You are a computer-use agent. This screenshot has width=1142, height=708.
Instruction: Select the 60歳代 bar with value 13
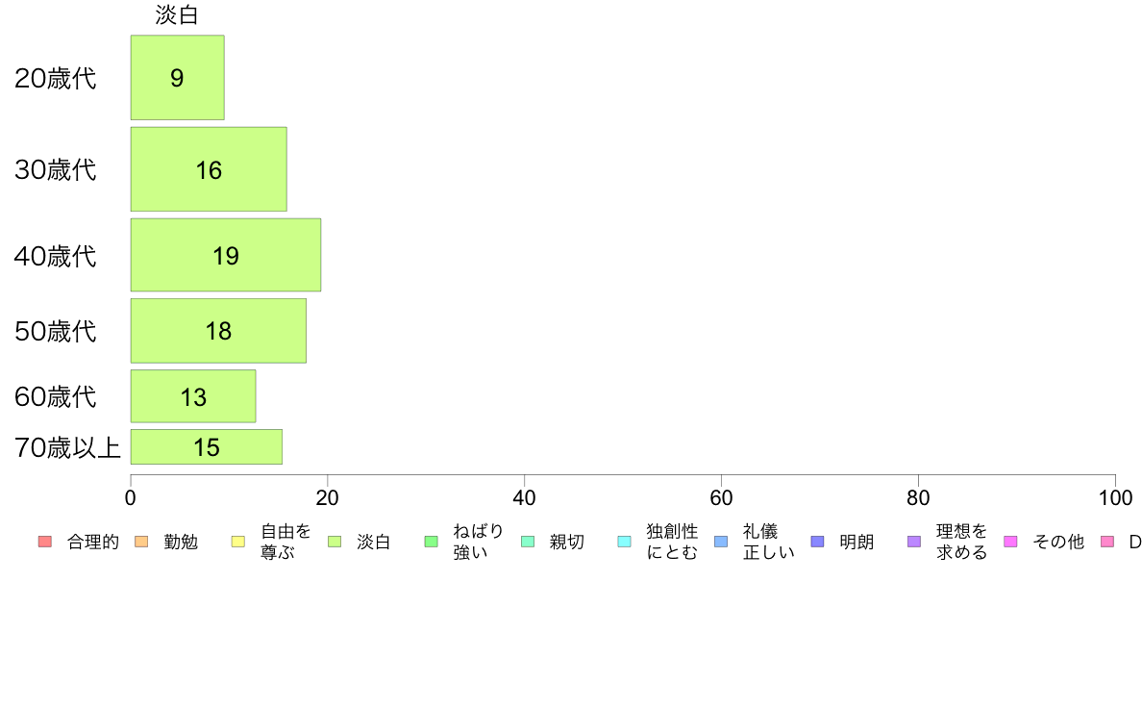[x=194, y=396]
